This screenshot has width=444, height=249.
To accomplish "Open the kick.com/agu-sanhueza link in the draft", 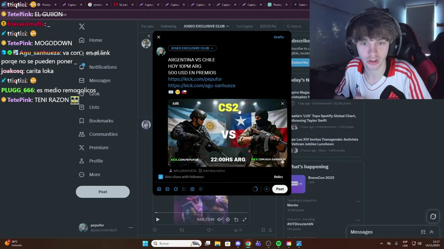I will pyautogui.click(x=202, y=85).
